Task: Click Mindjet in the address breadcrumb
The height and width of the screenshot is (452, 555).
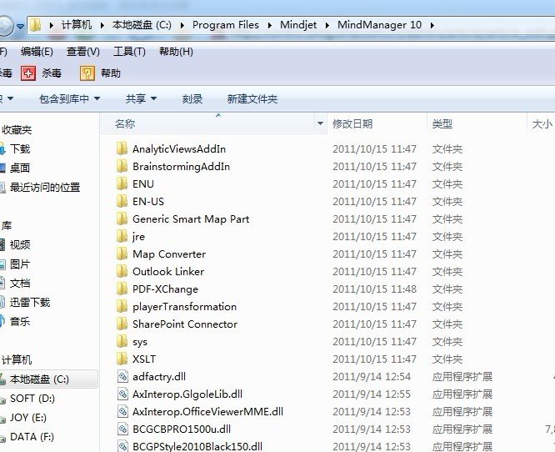Action: (298, 25)
